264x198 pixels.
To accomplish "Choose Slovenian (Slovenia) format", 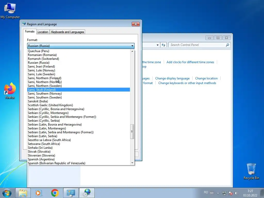I will click(x=79, y=155).
